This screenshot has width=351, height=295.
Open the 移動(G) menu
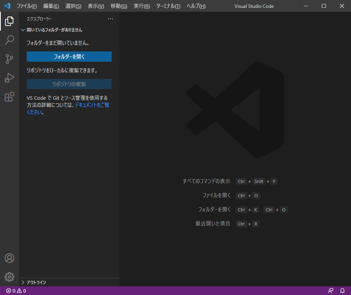(119, 6)
